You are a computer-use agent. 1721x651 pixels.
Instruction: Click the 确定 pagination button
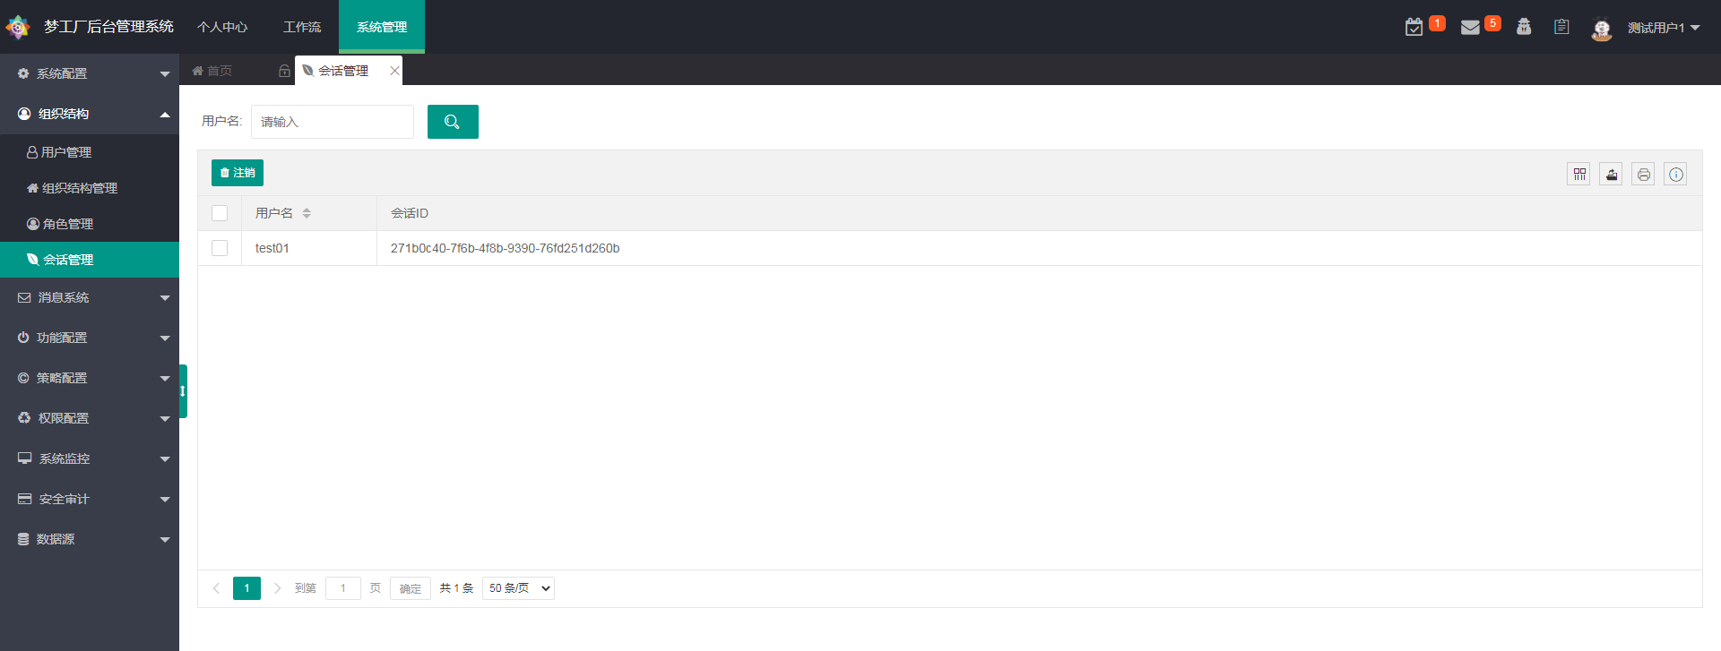click(x=411, y=588)
